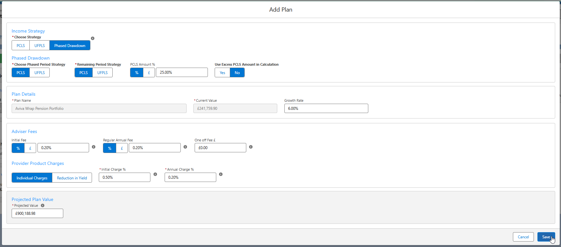Save the plan
The image size is (561, 247).
546,237
